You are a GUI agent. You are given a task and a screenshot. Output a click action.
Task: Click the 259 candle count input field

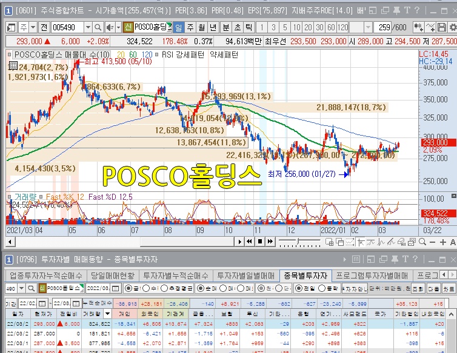pyautogui.click(x=382, y=28)
